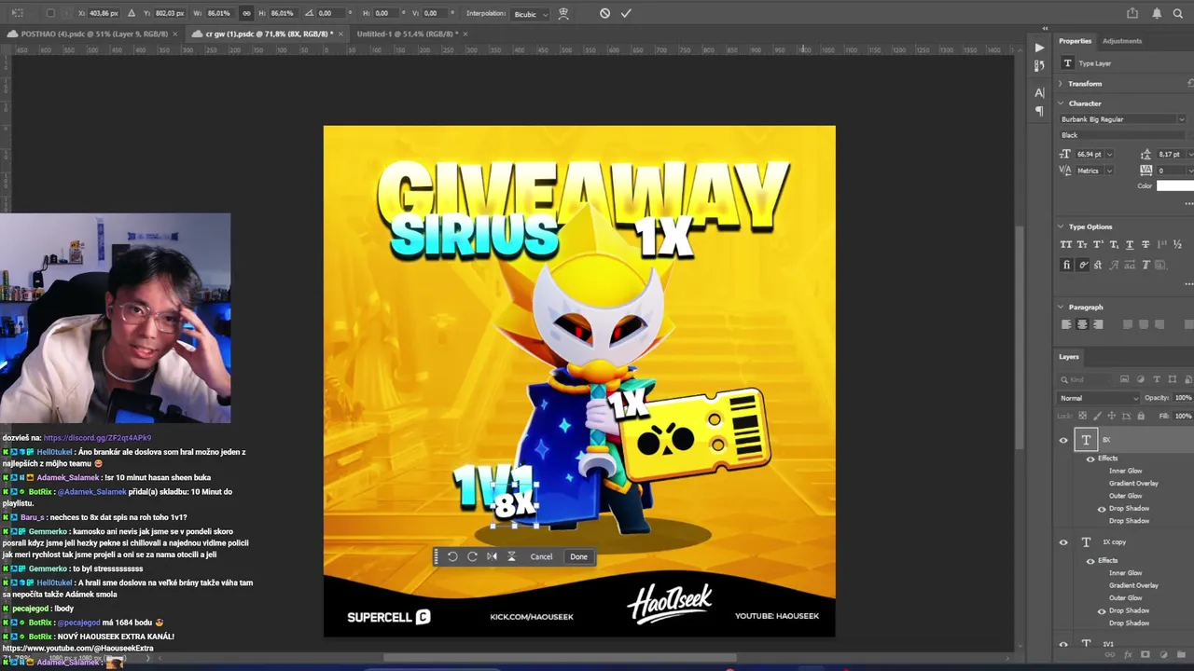Collapse the Type Options section

click(x=1061, y=226)
